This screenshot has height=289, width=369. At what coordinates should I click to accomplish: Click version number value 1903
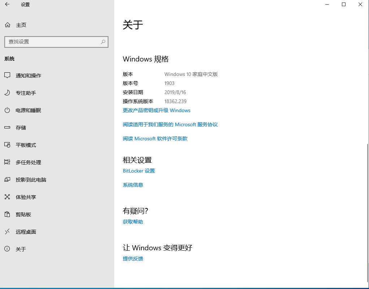(170, 84)
